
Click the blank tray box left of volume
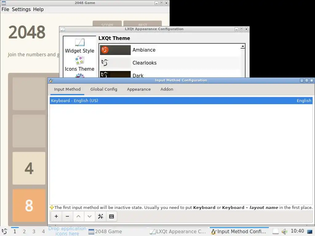pyautogui.click(x=275, y=231)
